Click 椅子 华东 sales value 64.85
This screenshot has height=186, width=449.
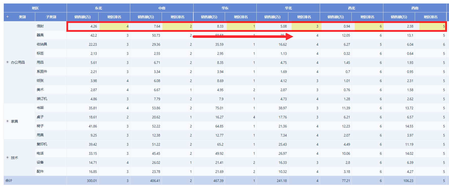pyautogui.click(x=219, y=126)
